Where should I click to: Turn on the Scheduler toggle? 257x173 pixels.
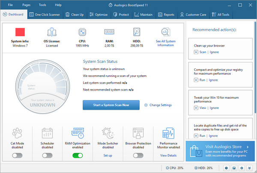pyautogui.click(x=48, y=155)
